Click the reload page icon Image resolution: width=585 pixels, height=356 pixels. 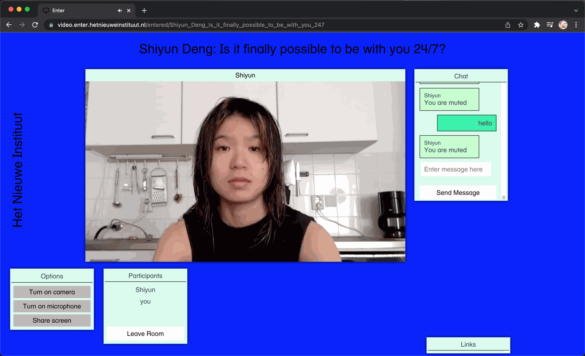click(35, 25)
